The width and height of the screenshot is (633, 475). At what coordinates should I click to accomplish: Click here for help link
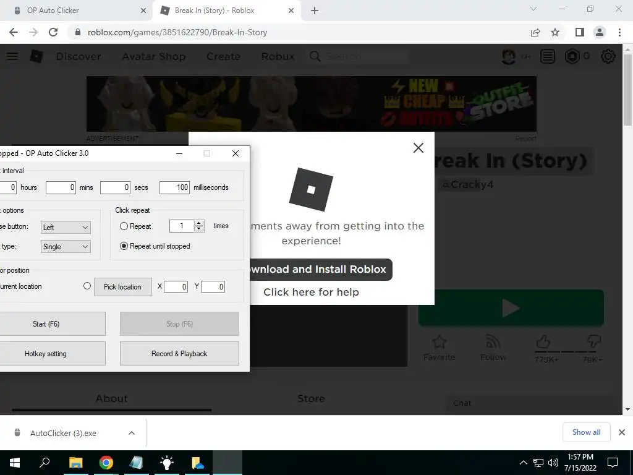(x=312, y=292)
